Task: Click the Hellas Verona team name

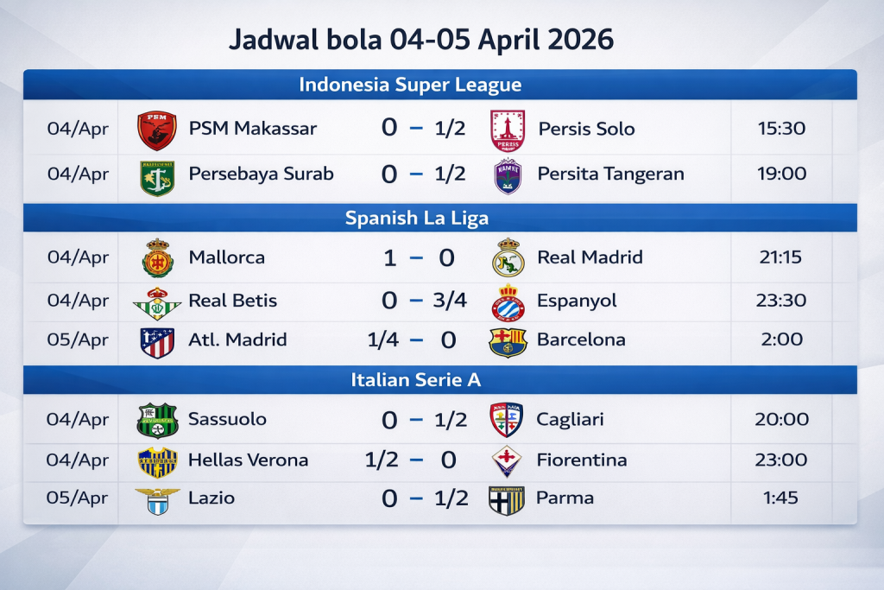Action: [x=248, y=460]
